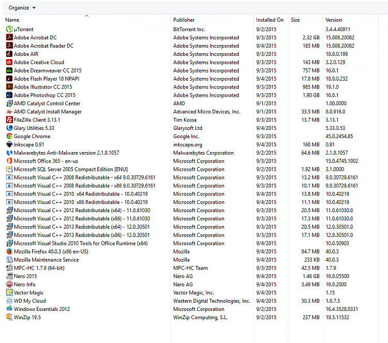Screen dimensions: 388x343
Task: Select the Tim Kosse publisher cell
Action: 185,120
